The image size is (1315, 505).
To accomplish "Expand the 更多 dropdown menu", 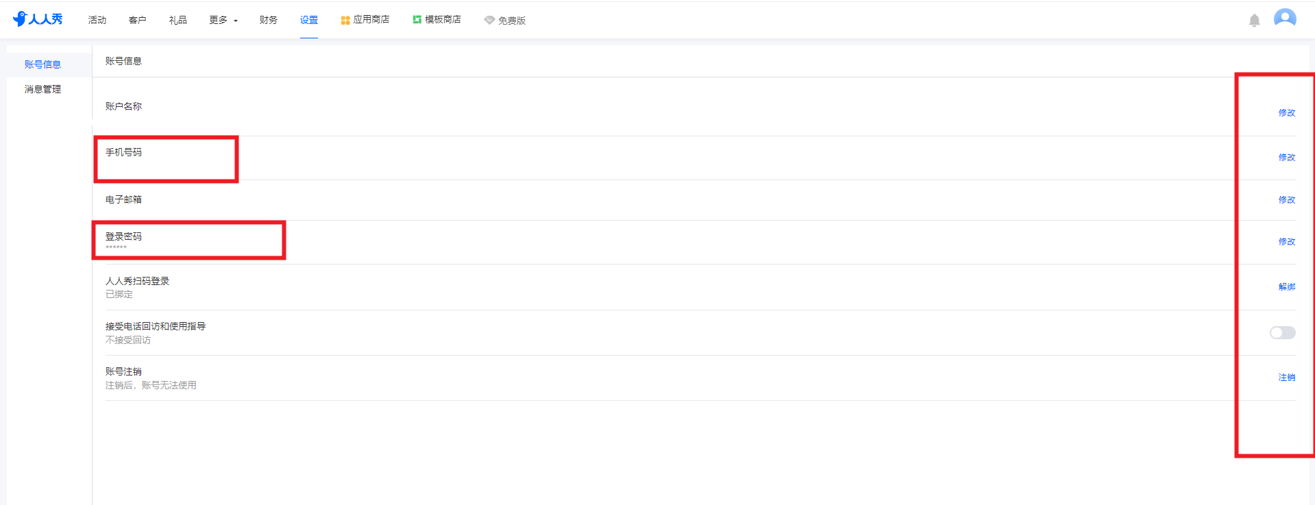I will tap(223, 21).
